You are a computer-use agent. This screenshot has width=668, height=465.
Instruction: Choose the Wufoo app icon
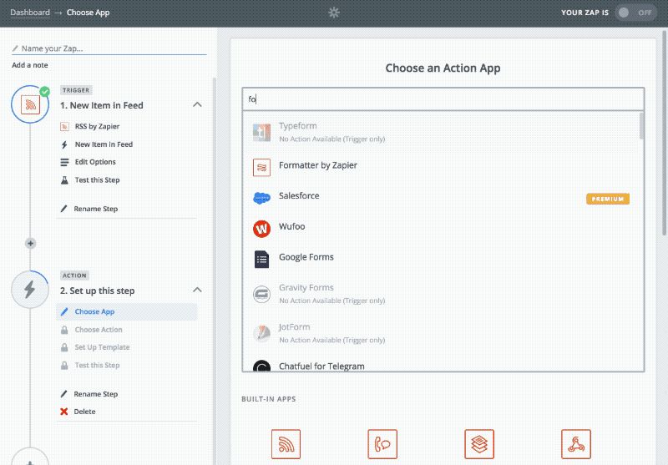tap(262, 228)
